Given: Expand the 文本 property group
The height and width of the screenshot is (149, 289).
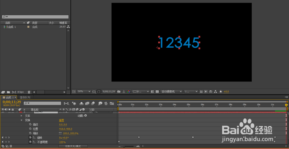Looking at the screenshot, I should coord(21,116).
